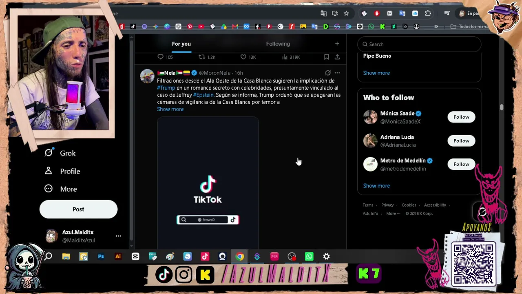This screenshot has height=294, width=522.
Task: Open the Grok icon in X sidebar
Action: [x=49, y=153]
